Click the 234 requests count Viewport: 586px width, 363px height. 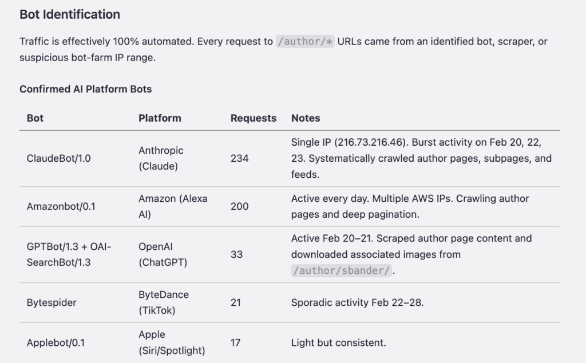coord(239,158)
